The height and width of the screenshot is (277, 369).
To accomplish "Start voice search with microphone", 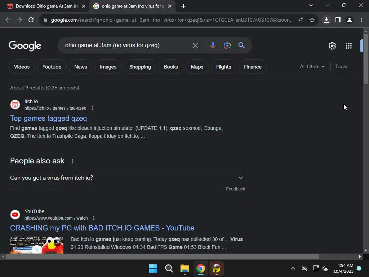I will pos(213,45).
